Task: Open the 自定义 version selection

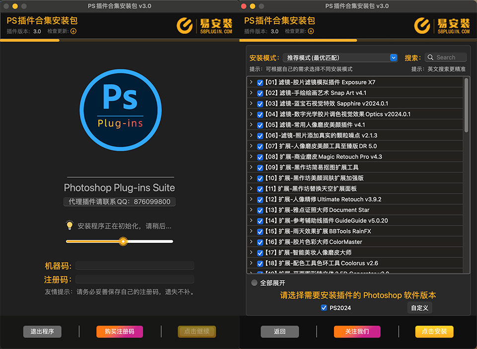Action: point(419,308)
